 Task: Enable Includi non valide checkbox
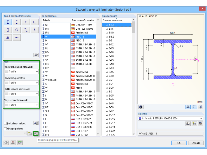(x=5, y=123)
